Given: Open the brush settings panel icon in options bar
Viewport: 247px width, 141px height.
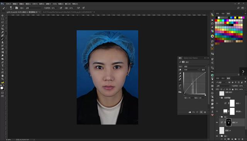Looking at the screenshot, I should (17, 8).
